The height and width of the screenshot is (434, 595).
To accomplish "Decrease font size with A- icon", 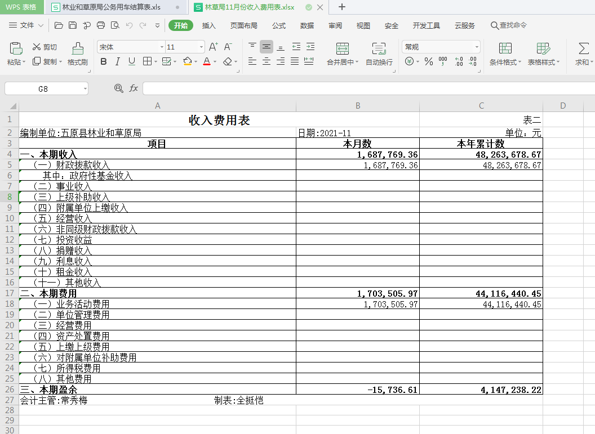I will (228, 47).
